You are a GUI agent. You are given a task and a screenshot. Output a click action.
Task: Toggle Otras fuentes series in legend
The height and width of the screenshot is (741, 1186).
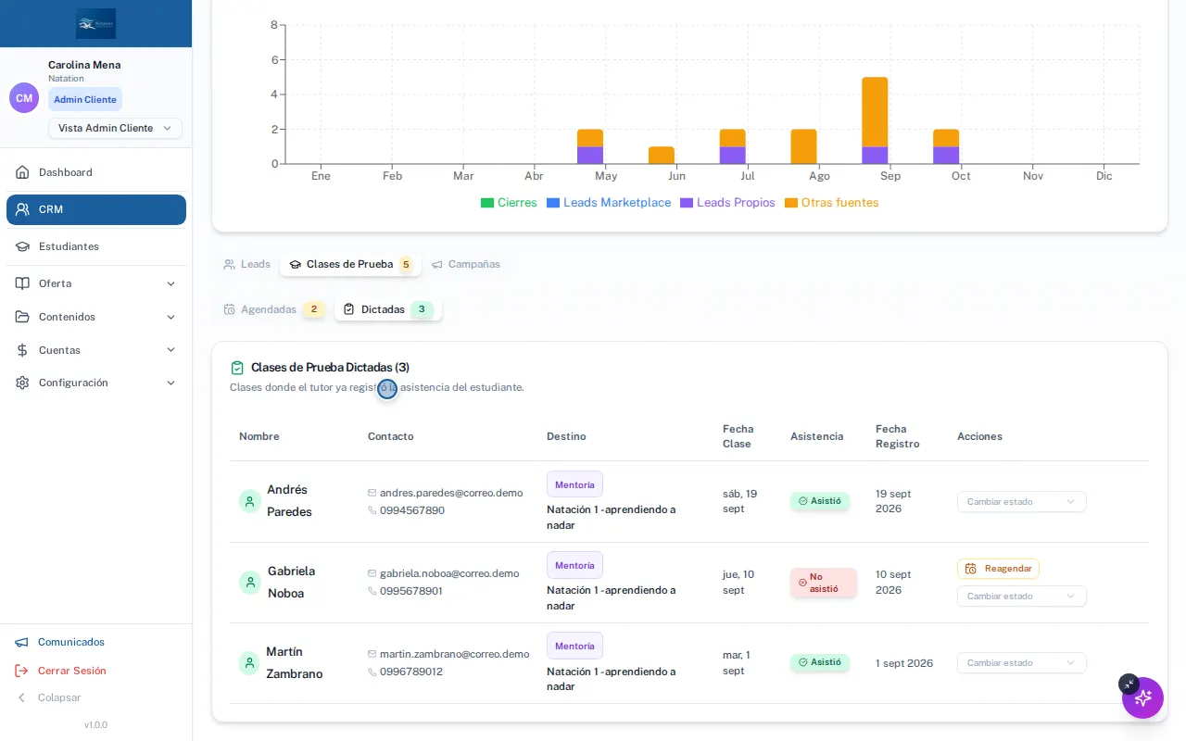tap(831, 203)
